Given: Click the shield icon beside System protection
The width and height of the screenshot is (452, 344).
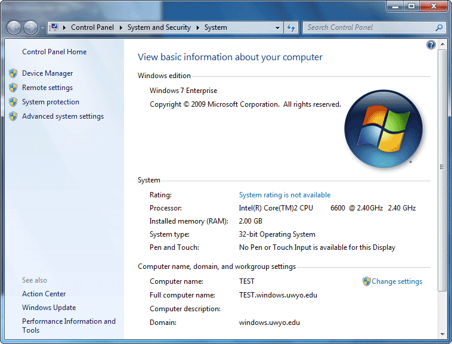Looking at the screenshot, I should 13,102.
